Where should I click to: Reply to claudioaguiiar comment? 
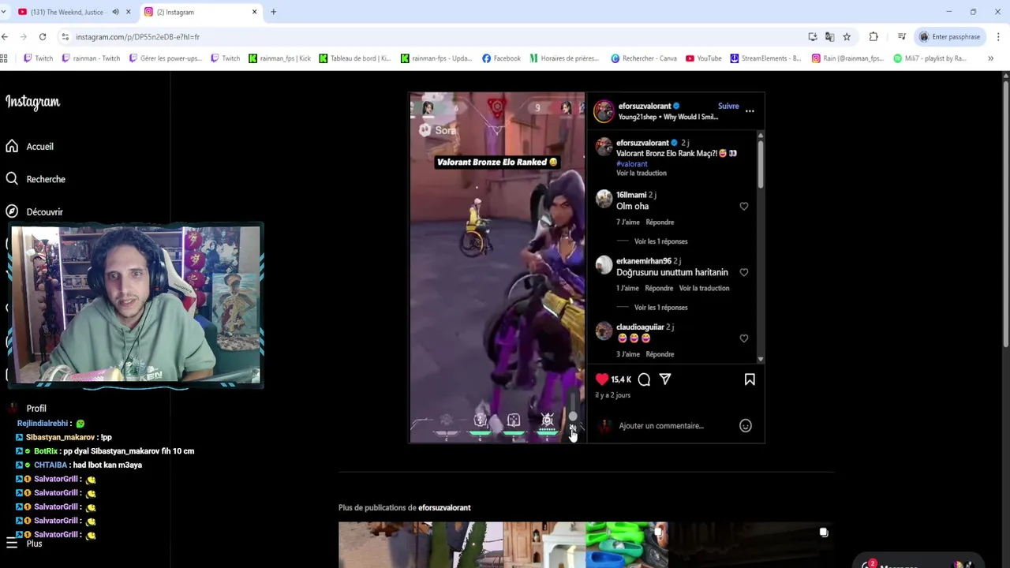click(660, 355)
